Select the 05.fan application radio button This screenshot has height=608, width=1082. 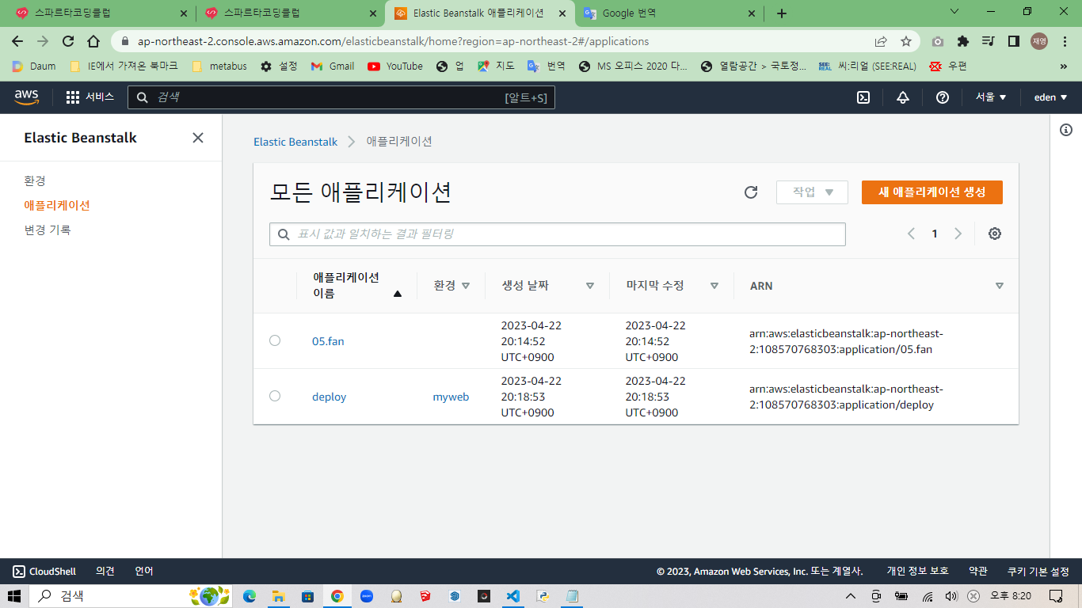[275, 340]
